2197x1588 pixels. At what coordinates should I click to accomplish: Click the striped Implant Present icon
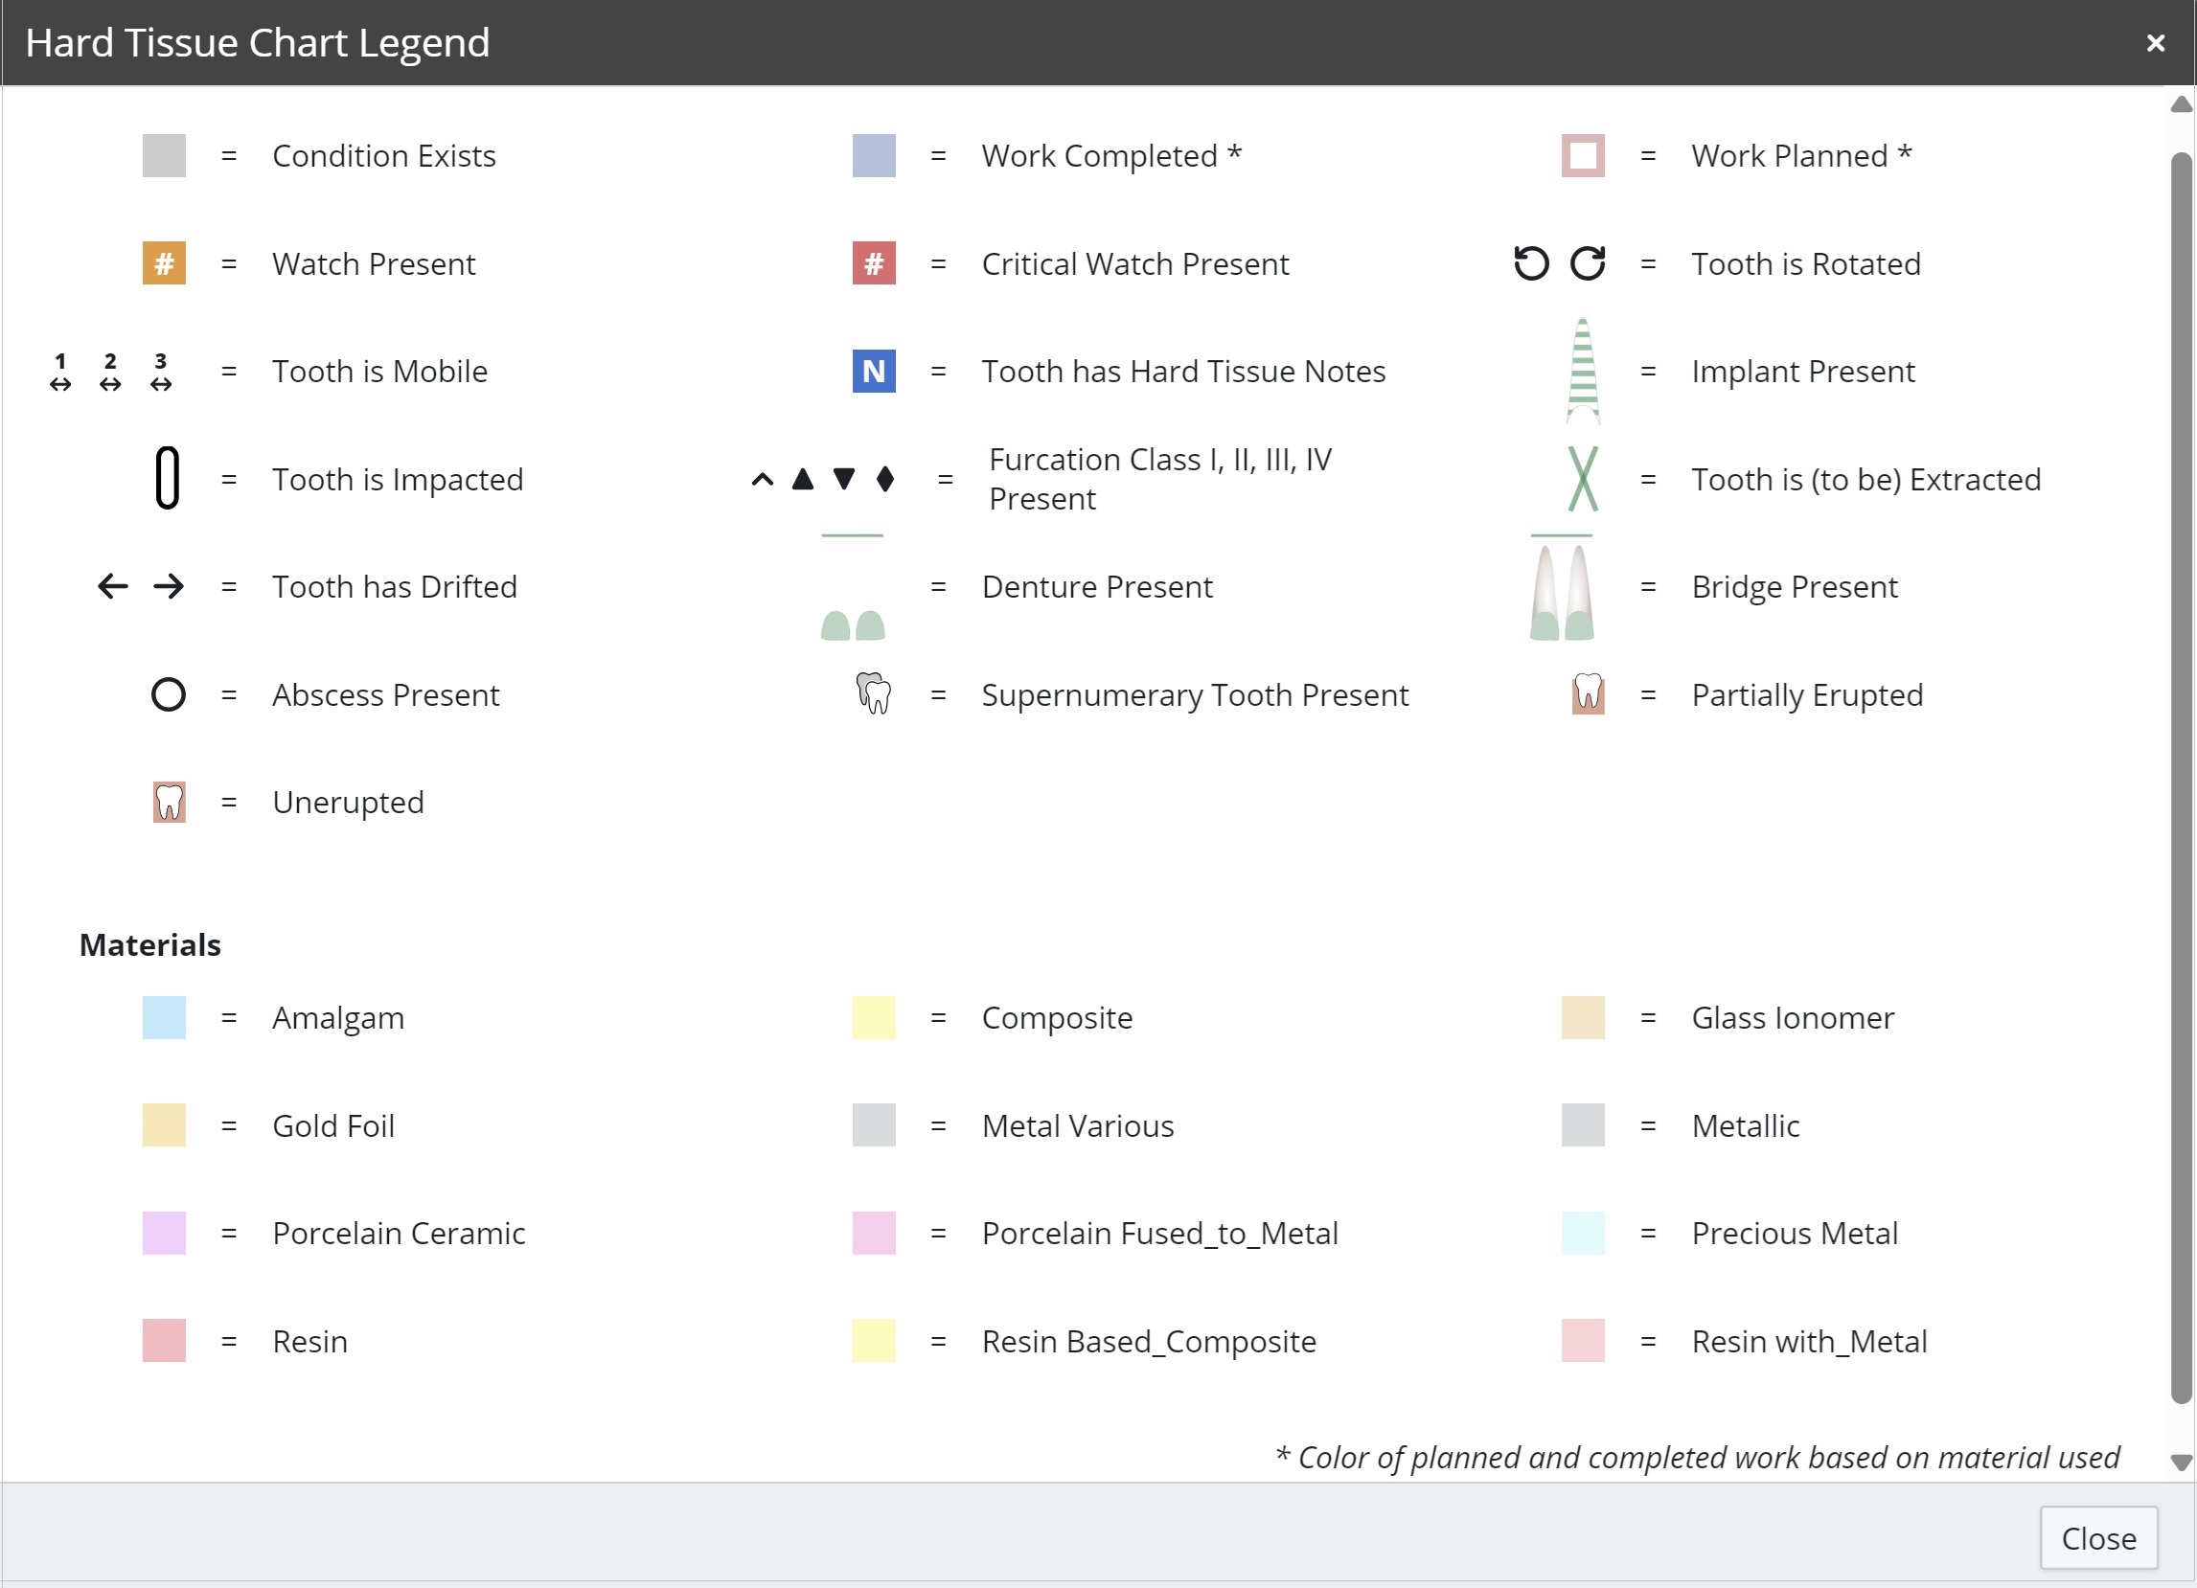pos(1583,371)
